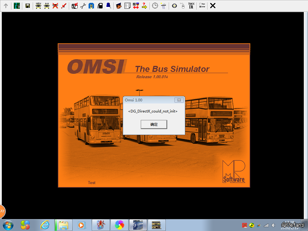Viewport: 308px width, 231px height.
Task: Save the situation with floppy disk icon
Action: coord(28,6)
